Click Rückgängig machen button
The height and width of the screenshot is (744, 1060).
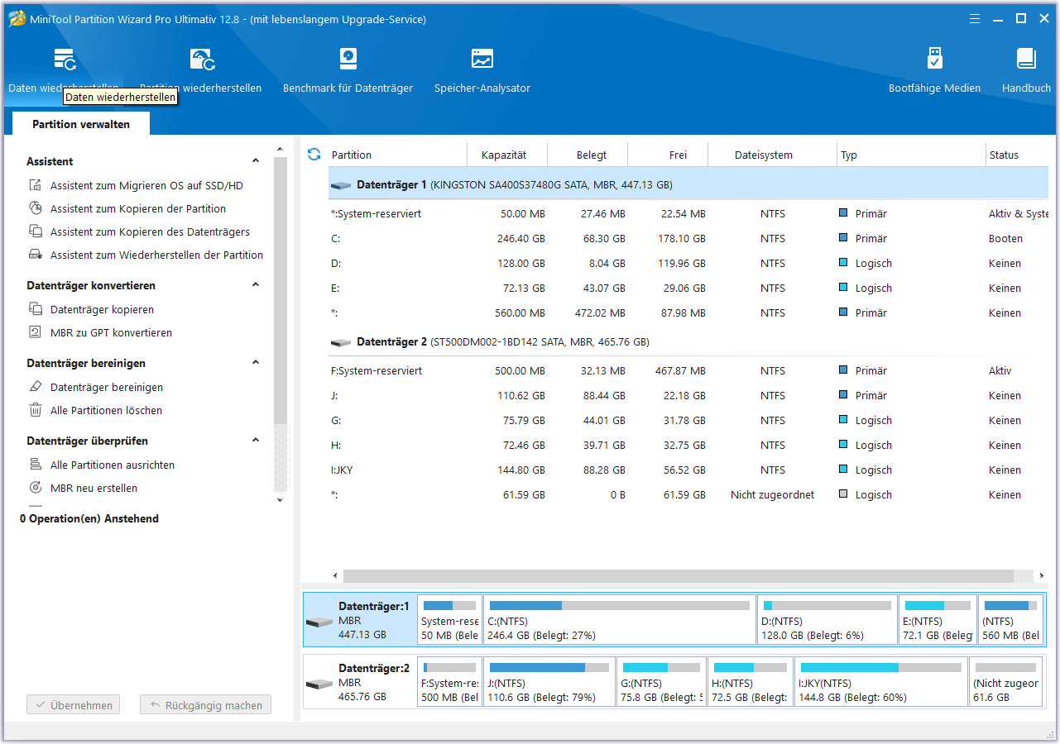(x=205, y=705)
